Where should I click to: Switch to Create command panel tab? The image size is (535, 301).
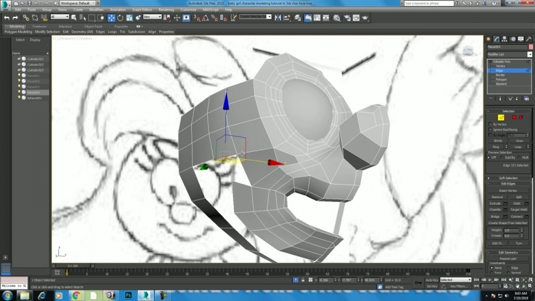pos(489,39)
